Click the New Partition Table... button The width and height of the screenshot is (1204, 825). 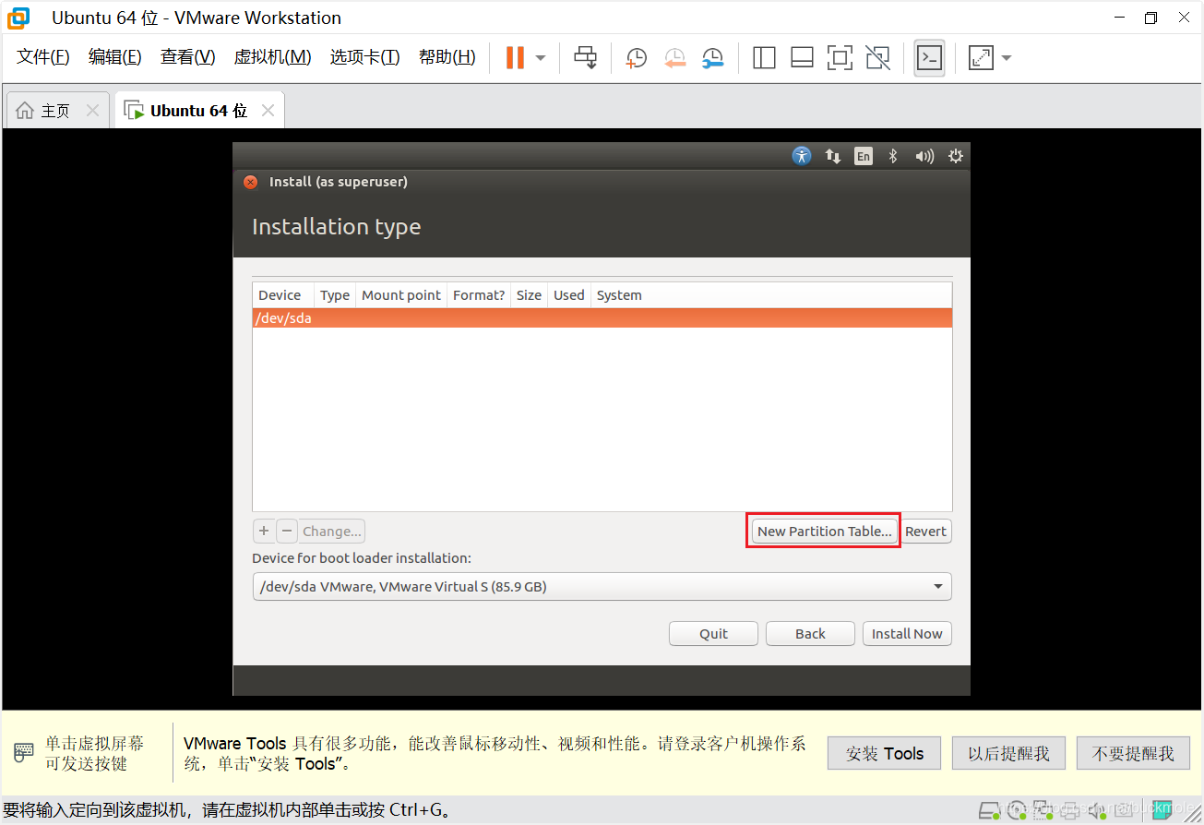point(824,531)
